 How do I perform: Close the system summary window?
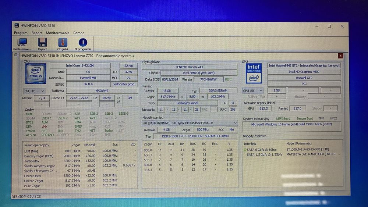click(340, 56)
